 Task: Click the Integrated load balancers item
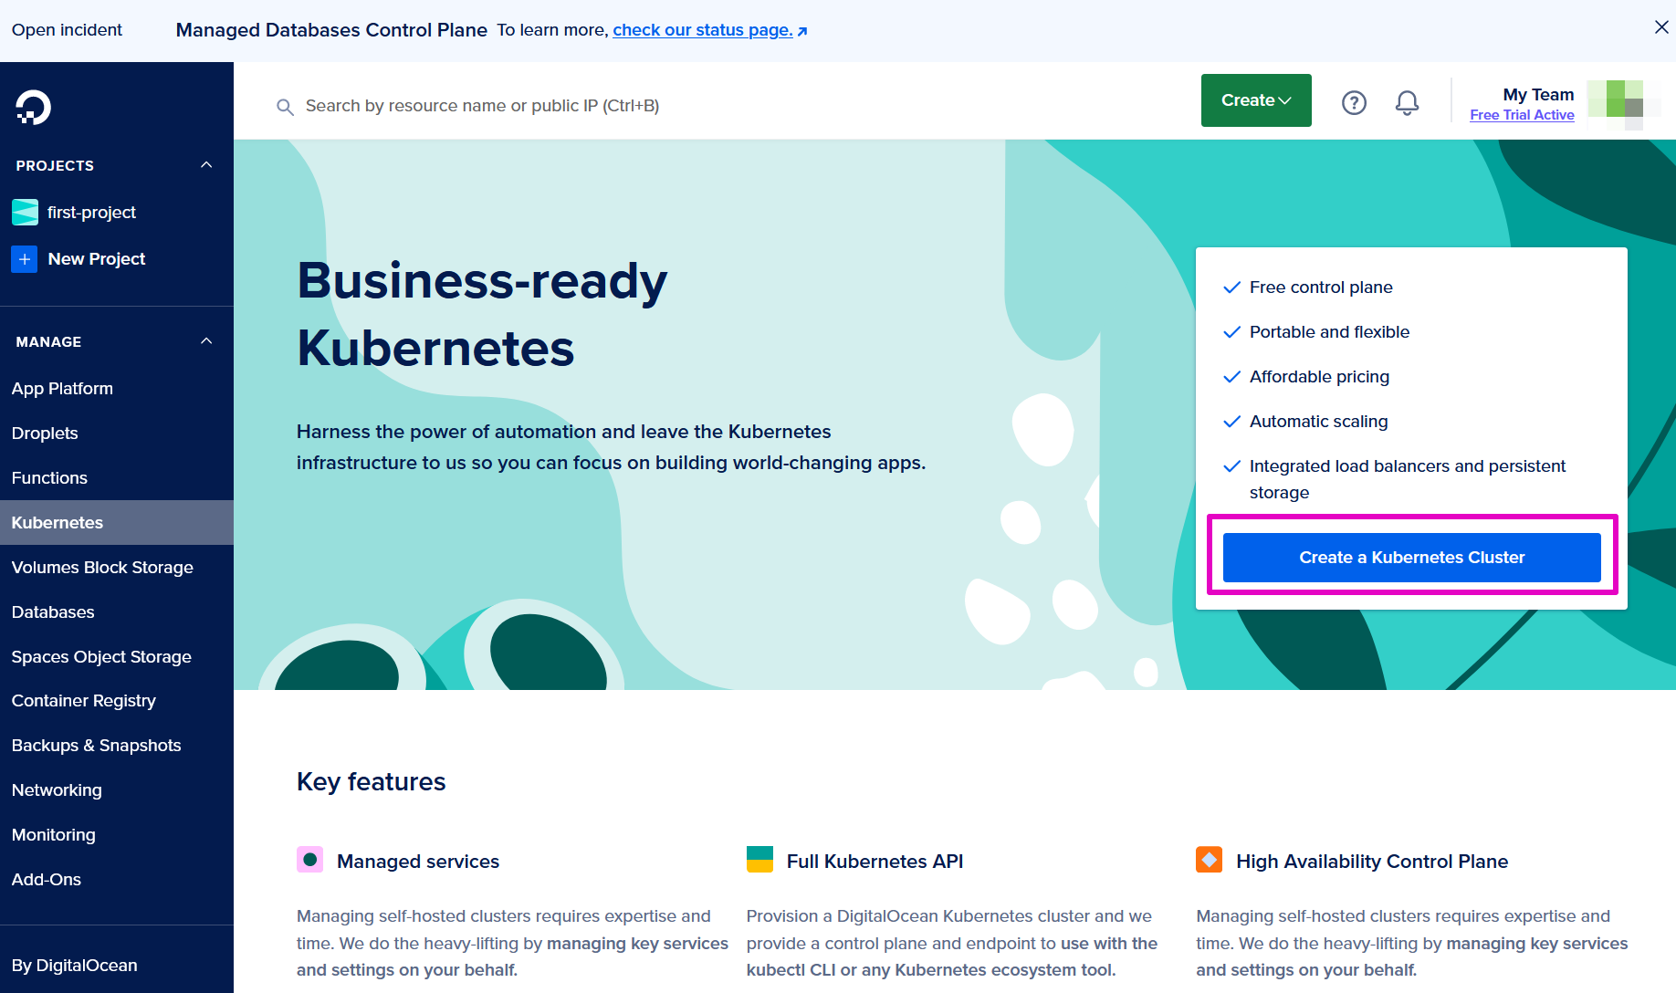(1407, 479)
